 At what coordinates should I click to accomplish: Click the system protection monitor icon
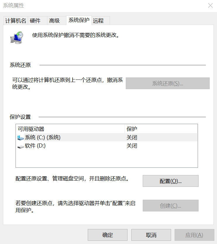17,38
